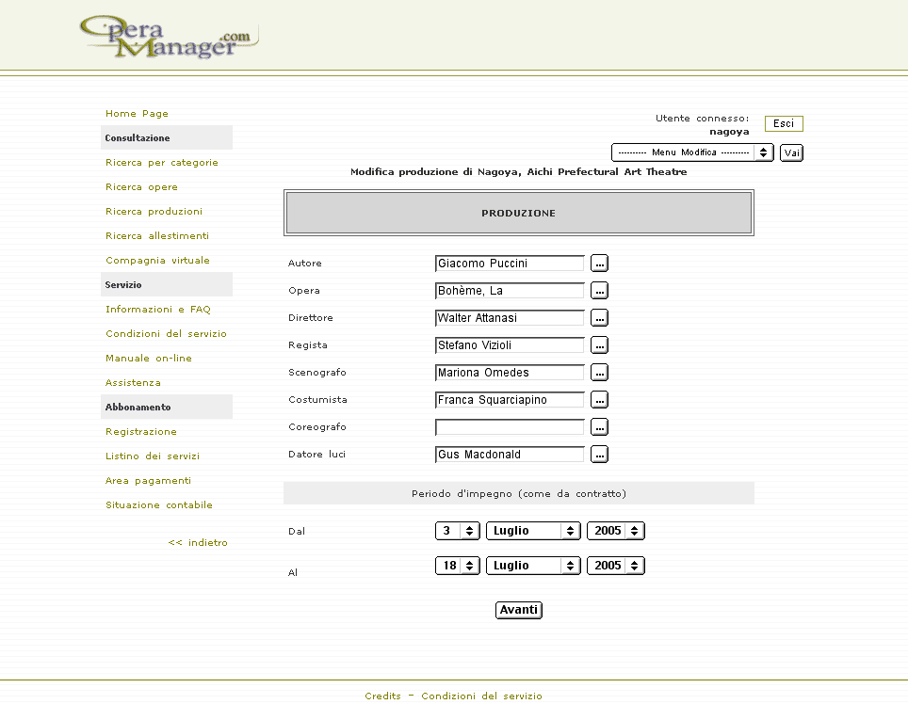
Task: Click the ellipsis button next to Regista
Action: coord(599,345)
